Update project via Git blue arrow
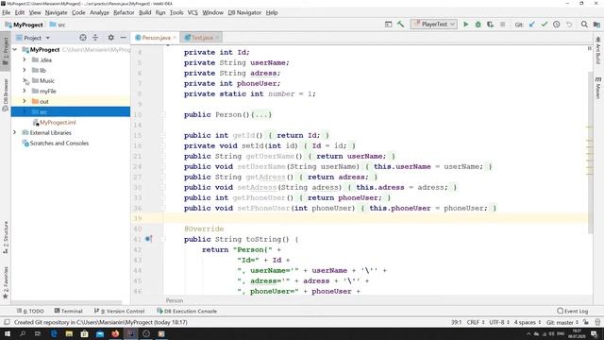 pos(532,25)
